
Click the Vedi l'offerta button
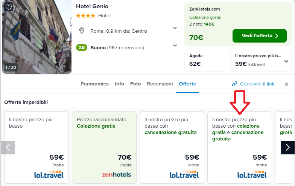click(259, 36)
